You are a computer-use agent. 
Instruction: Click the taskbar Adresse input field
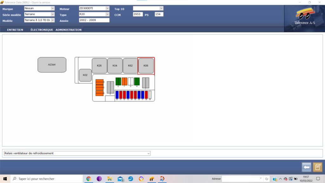242,179
